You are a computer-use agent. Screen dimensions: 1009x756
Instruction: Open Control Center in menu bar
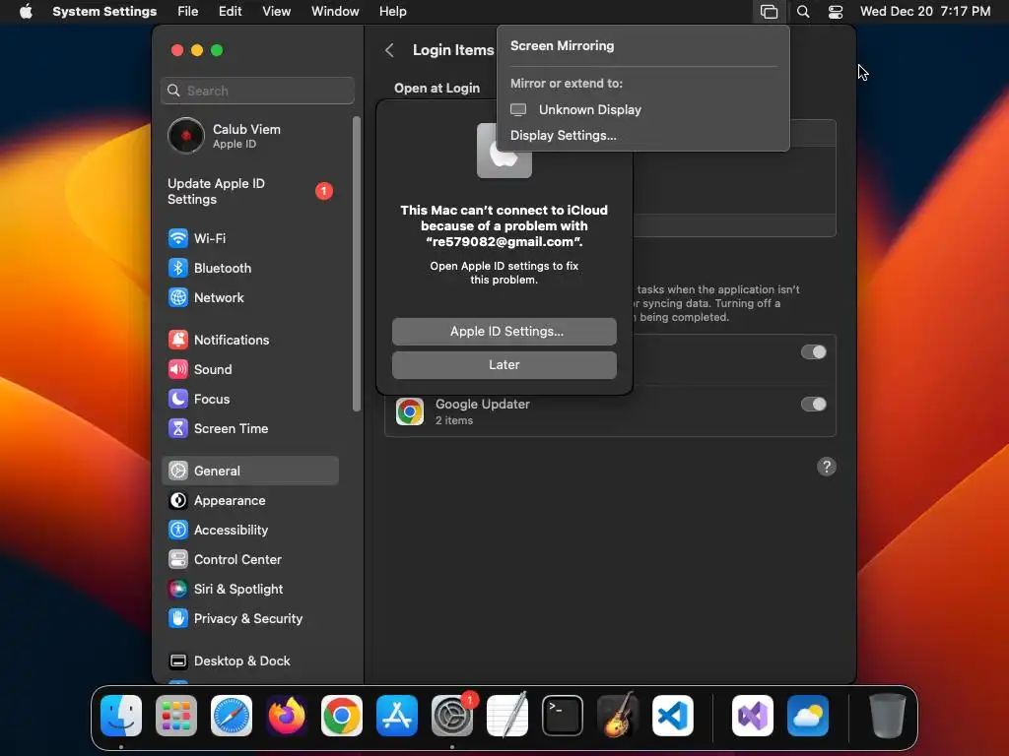pyautogui.click(x=836, y=12)
